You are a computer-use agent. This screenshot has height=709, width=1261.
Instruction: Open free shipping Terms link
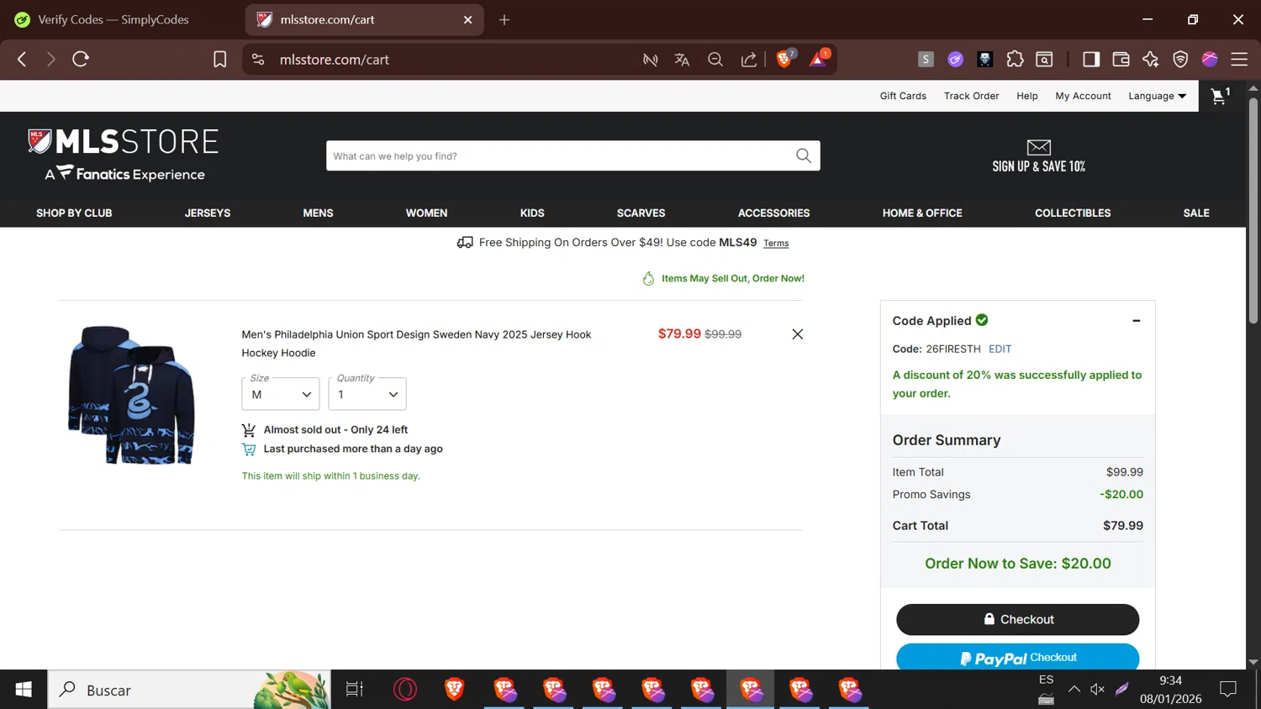[x=776, y=244]
